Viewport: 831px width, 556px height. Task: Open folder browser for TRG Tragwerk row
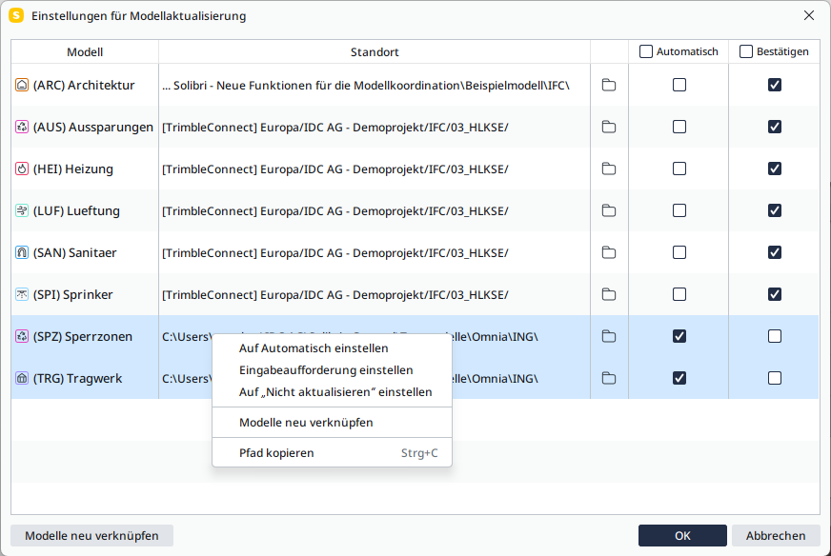pyautogui.click(x=609, y=378)
